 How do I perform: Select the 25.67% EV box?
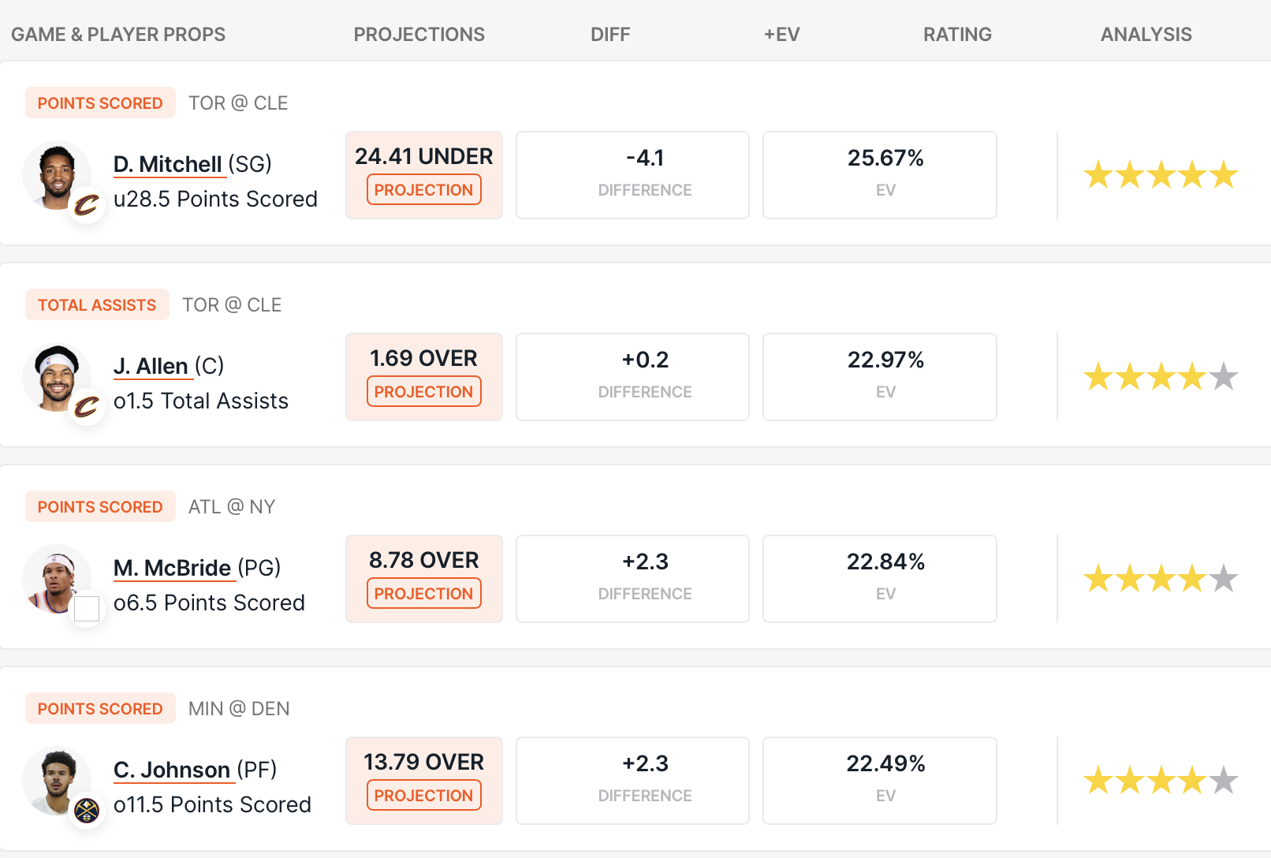(879, 175)
